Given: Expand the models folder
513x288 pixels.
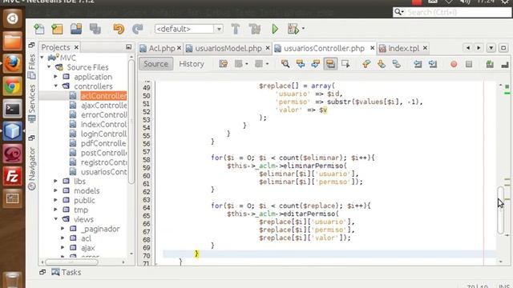Looking at the screenshot, I should tap(55, 190).
